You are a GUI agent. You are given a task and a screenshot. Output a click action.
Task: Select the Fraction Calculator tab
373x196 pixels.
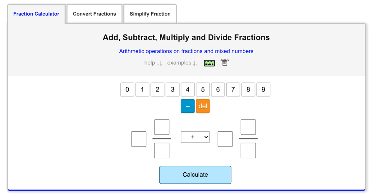(36, 14)
